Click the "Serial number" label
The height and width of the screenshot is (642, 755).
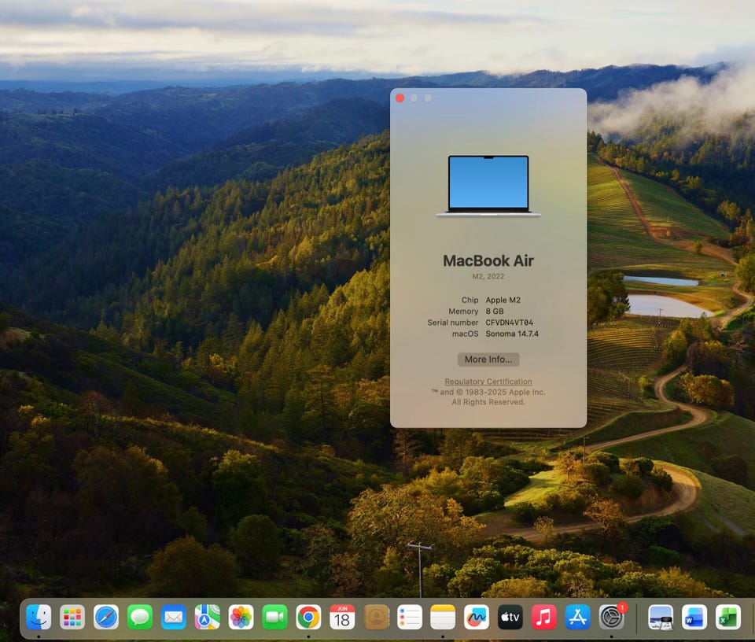click(453, 323)
